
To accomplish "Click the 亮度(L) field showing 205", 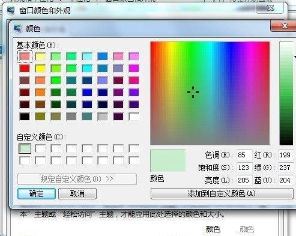I will [244, 180].
